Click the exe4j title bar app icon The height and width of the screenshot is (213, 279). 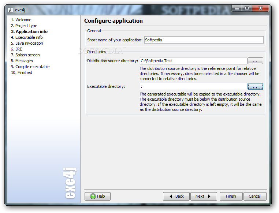point(10,10)
